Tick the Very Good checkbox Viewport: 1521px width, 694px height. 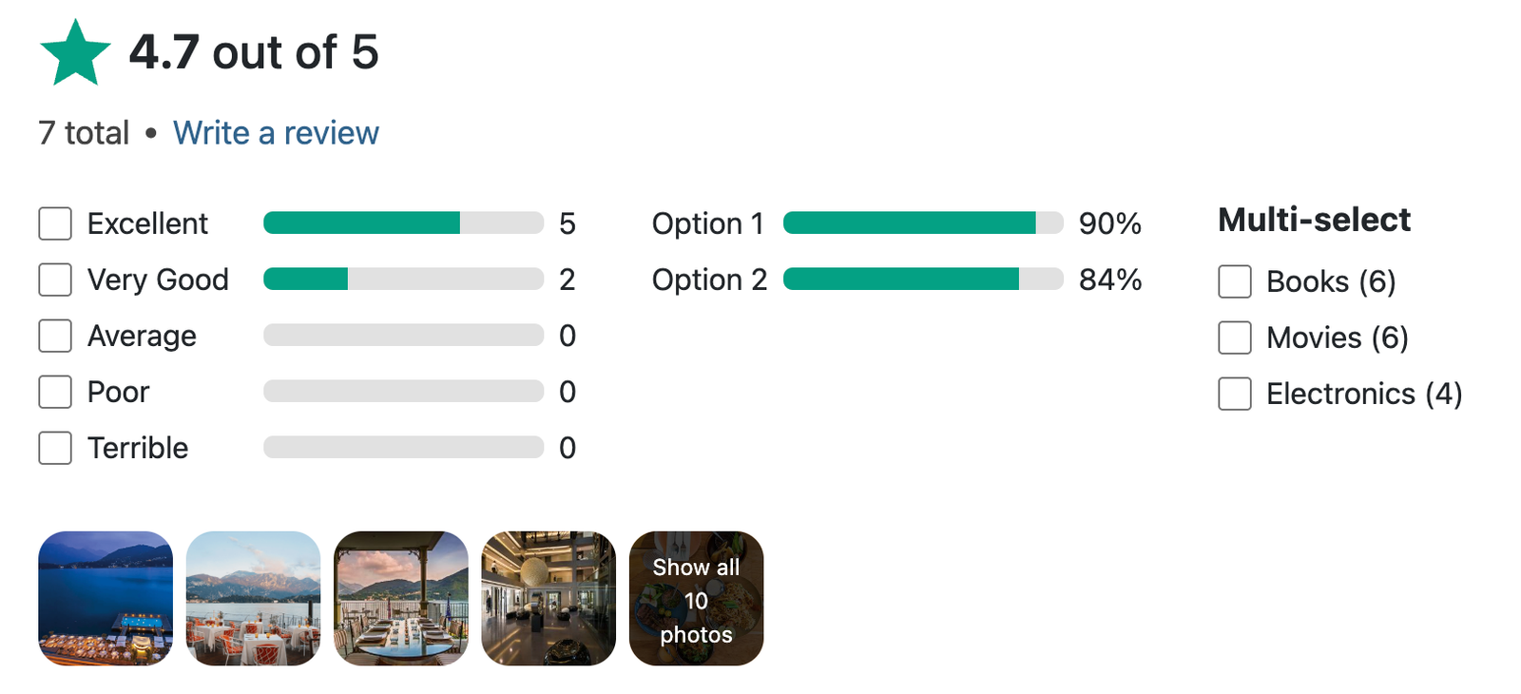[55, 280]
